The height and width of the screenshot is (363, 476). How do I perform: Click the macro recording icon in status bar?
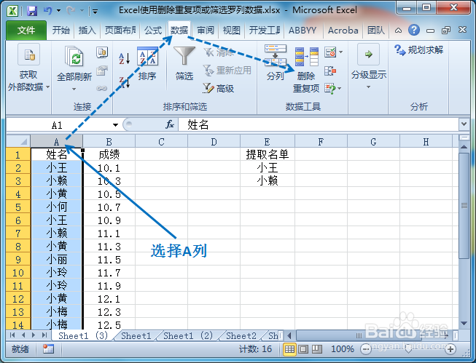[x=48, y=349]
